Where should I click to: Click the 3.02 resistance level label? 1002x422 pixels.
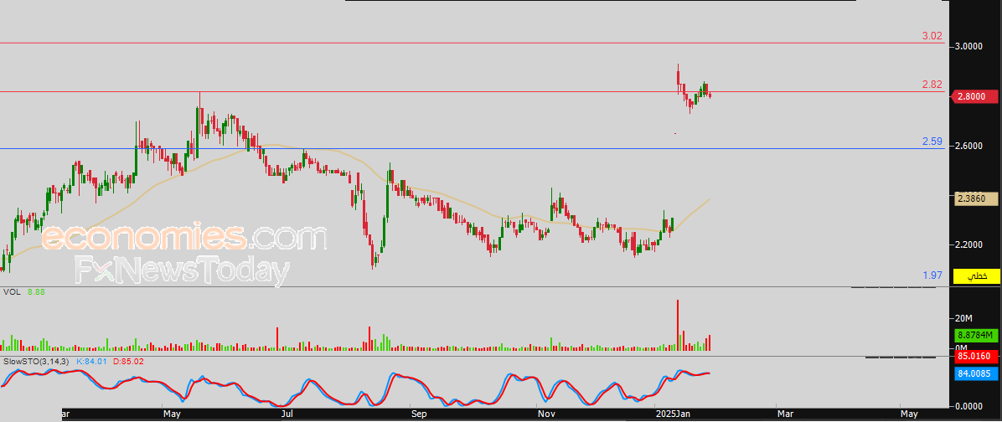click(932, 36)
